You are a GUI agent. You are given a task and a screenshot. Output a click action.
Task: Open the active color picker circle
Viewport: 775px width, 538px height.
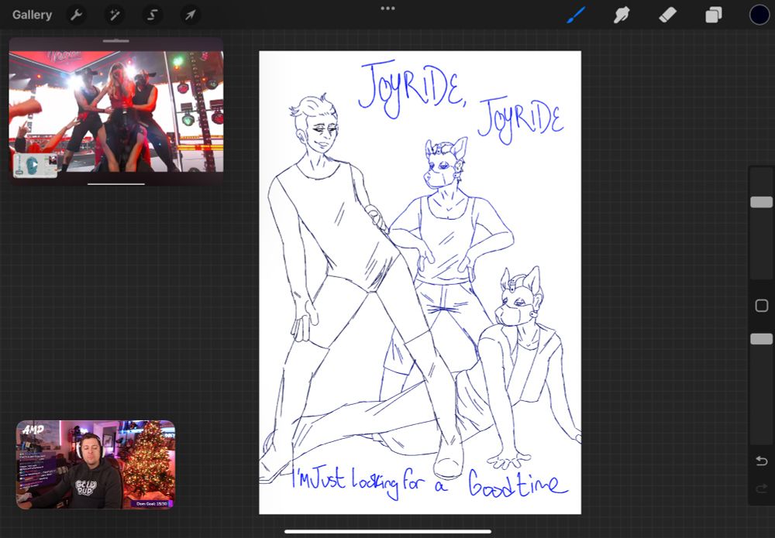759,15
